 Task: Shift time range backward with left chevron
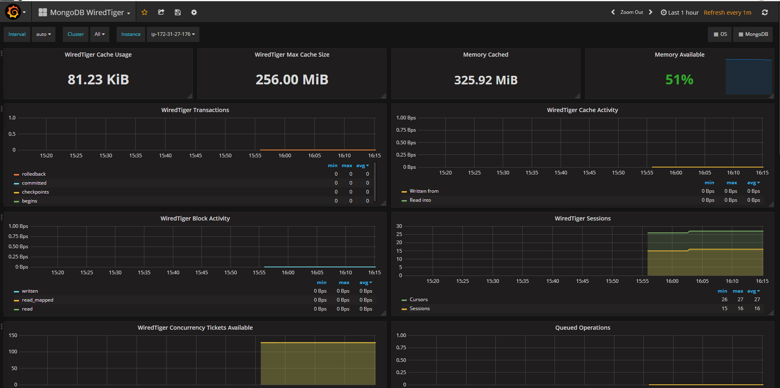pyautogui.click(x=613, y=12)
